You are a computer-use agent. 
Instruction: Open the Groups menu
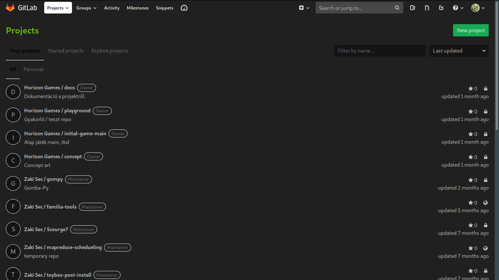coord(86,7)
